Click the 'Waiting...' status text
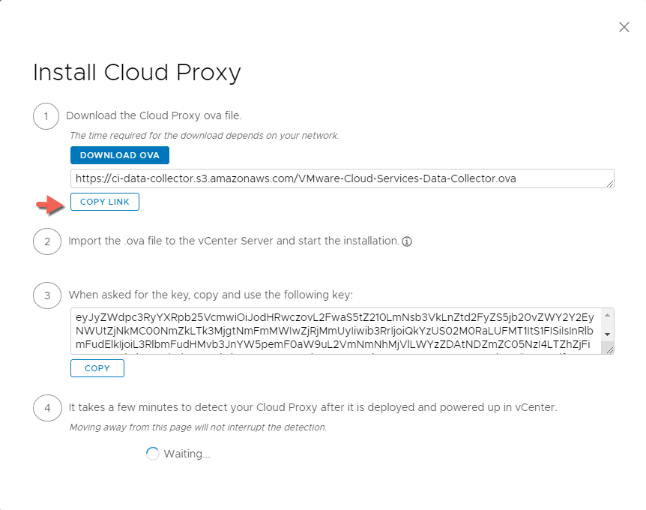The image size is (646, 510). click(187, 454)
